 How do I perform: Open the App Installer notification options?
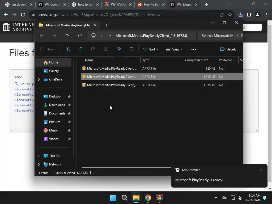point(250,170)
